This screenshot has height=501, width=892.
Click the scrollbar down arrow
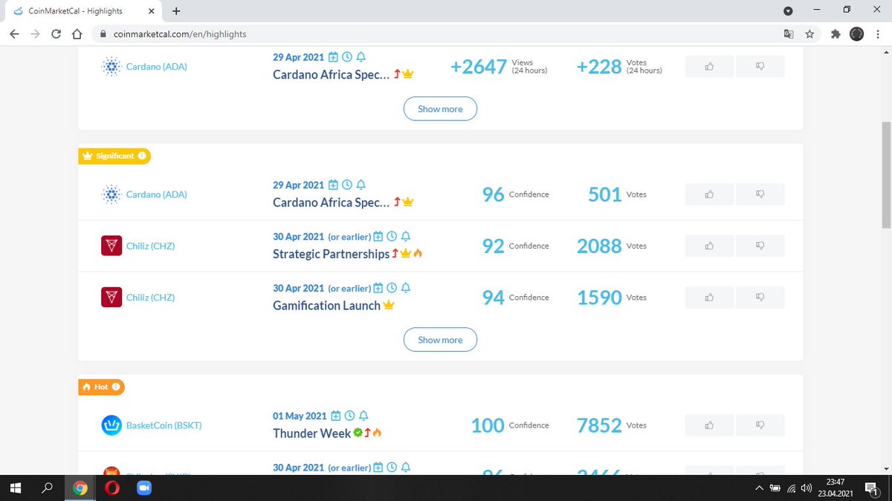[x=885, y=468]
